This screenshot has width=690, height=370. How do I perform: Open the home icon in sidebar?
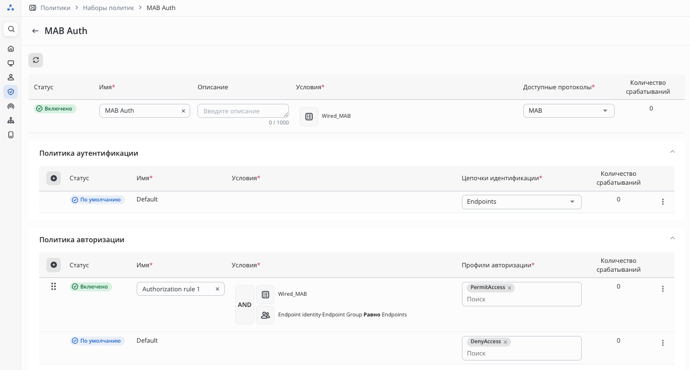[11, 49]
